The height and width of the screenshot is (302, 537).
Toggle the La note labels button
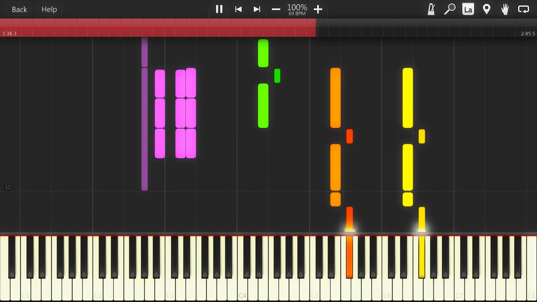[x=468, y=9]
